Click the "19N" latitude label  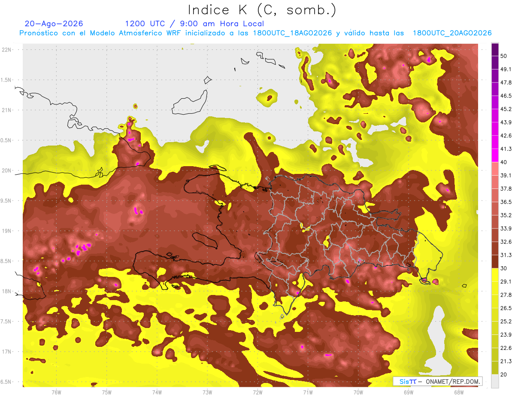click(7, 231)
